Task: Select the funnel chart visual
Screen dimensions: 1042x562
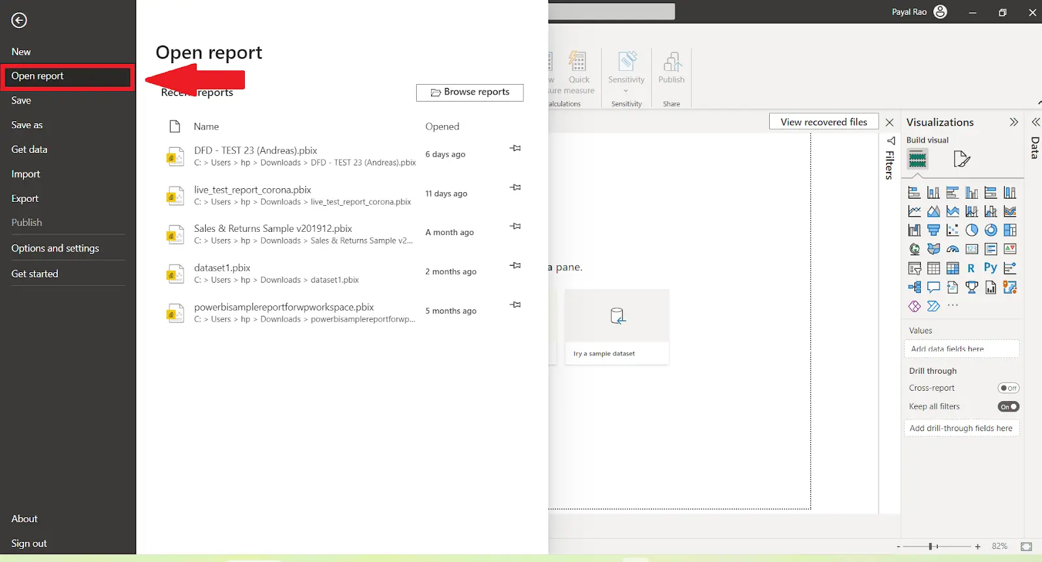Action: [x=933, y=231]
